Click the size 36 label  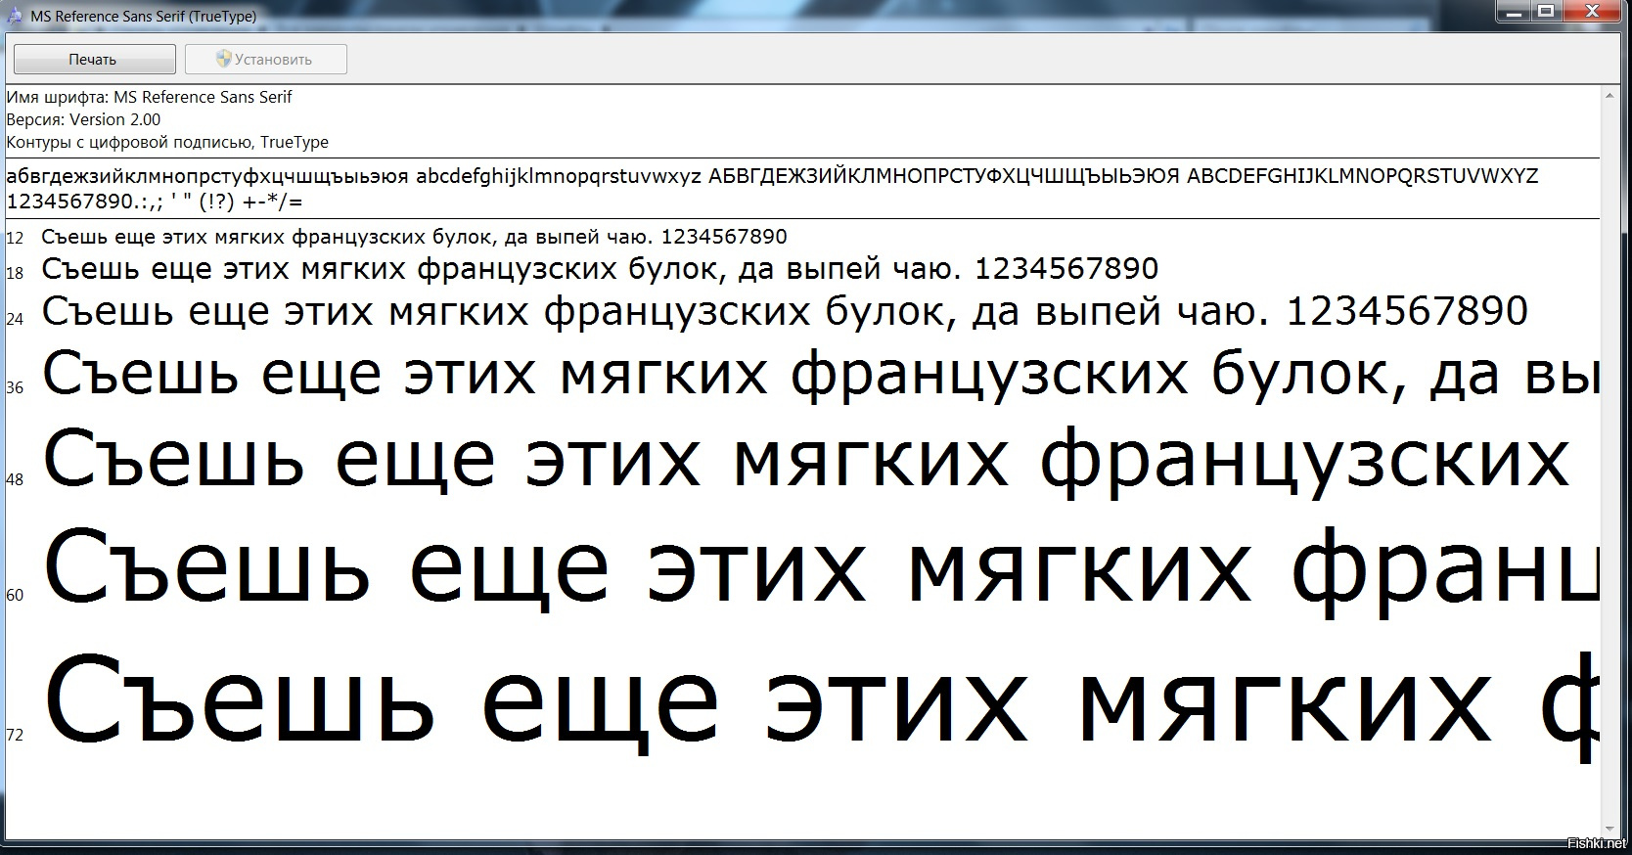[x=15, y=387]
